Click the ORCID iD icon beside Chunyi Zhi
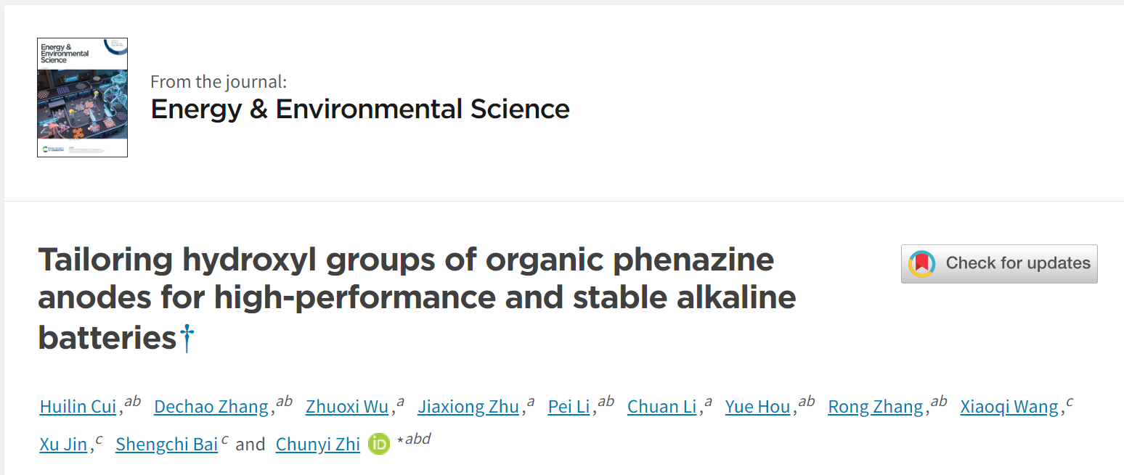Viewport: 1124px width, 475px height. click(x=379, y=444)
